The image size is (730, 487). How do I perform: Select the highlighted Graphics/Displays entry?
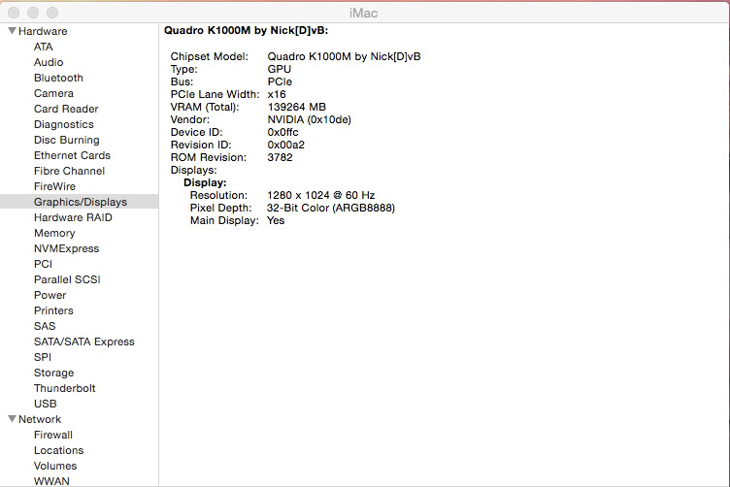[x=80, y=202]
